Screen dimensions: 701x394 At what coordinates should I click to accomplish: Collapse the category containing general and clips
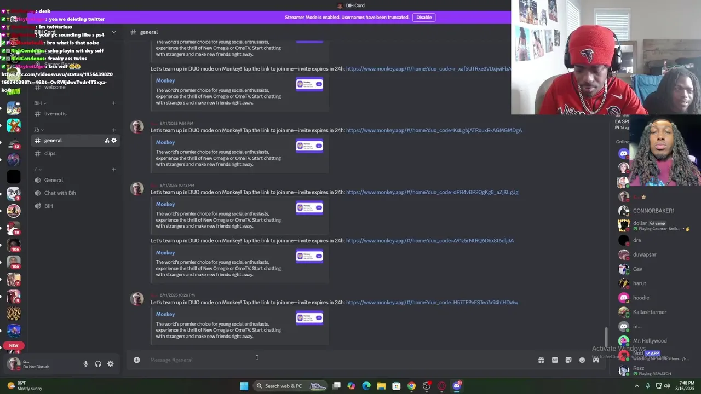(x=38, y=130)
